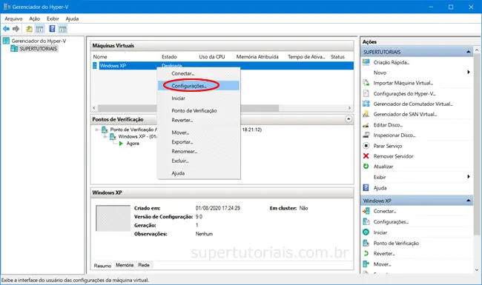Collapse the Ponto de Verificação tree node
The height and width of the screenshot is (285, 482).
pyautogui.click(x=97, y=130)
